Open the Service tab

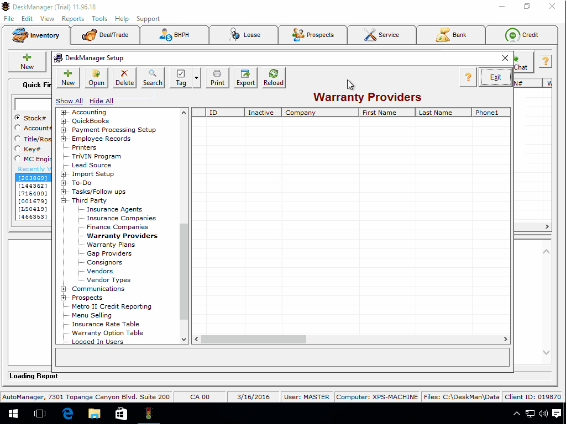coord(381,35)
